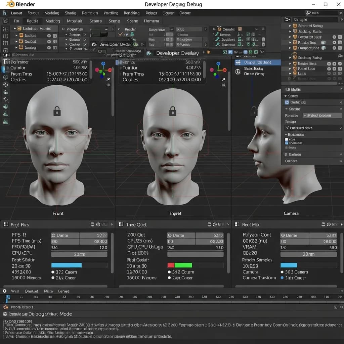The image size is (344, 344).
Task: Click the Blender logo icon in title bar
Action: tap(10, 4)
